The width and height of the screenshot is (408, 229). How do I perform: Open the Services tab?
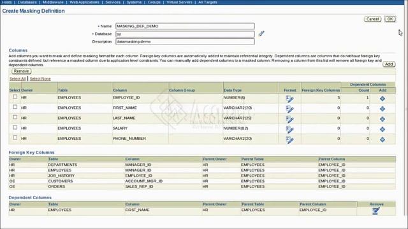tap(113, 2)
